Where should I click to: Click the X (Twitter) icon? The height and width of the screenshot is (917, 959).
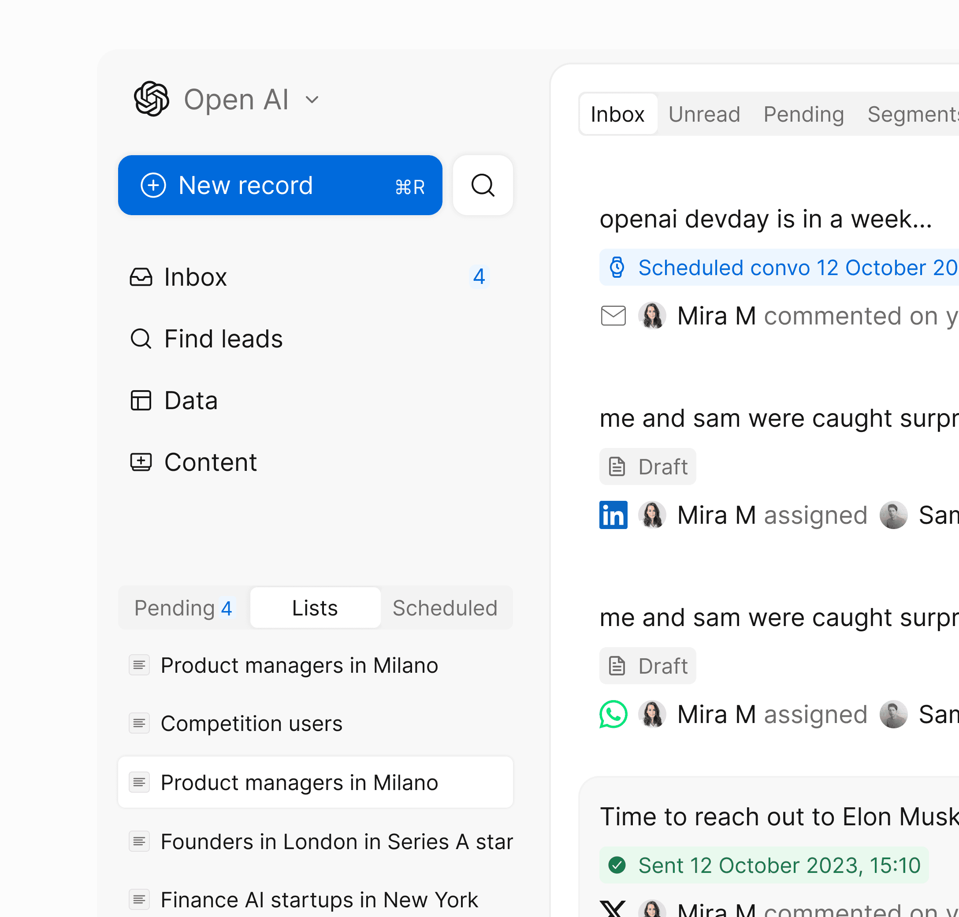[613, 909]
